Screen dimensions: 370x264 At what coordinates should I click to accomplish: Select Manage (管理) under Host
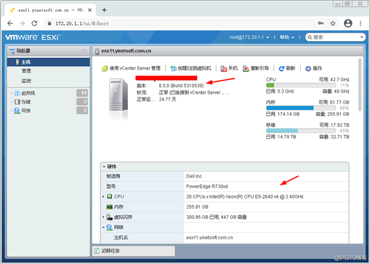pos(26,71)
